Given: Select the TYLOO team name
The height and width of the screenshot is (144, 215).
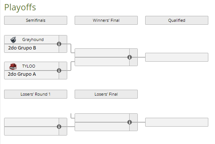Looking at the screenshot, I should point(29,66).
